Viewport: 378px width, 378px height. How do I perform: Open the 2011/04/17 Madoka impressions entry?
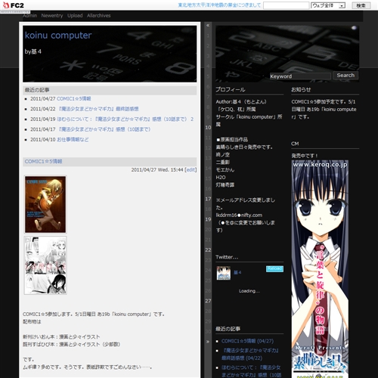pos(104,129)
